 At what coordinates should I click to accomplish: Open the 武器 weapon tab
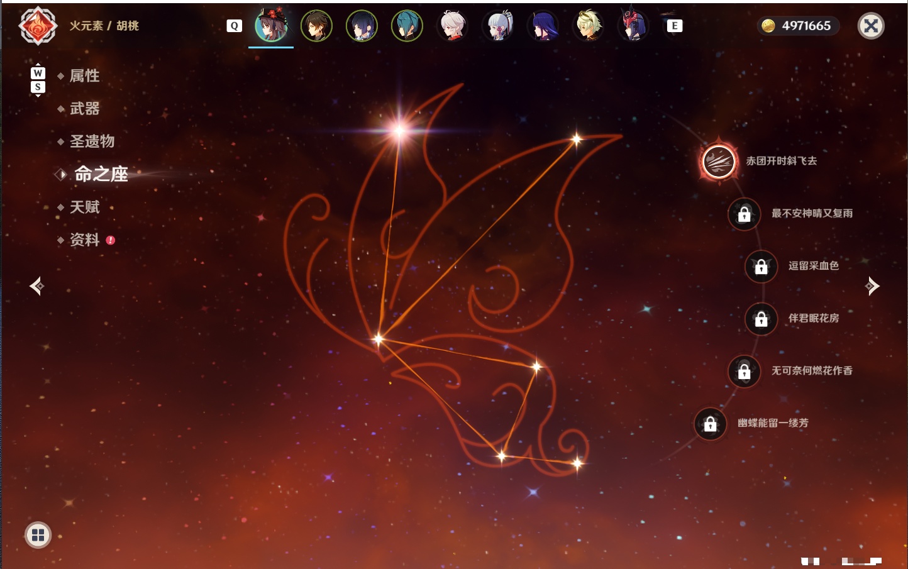click(84, 109)
